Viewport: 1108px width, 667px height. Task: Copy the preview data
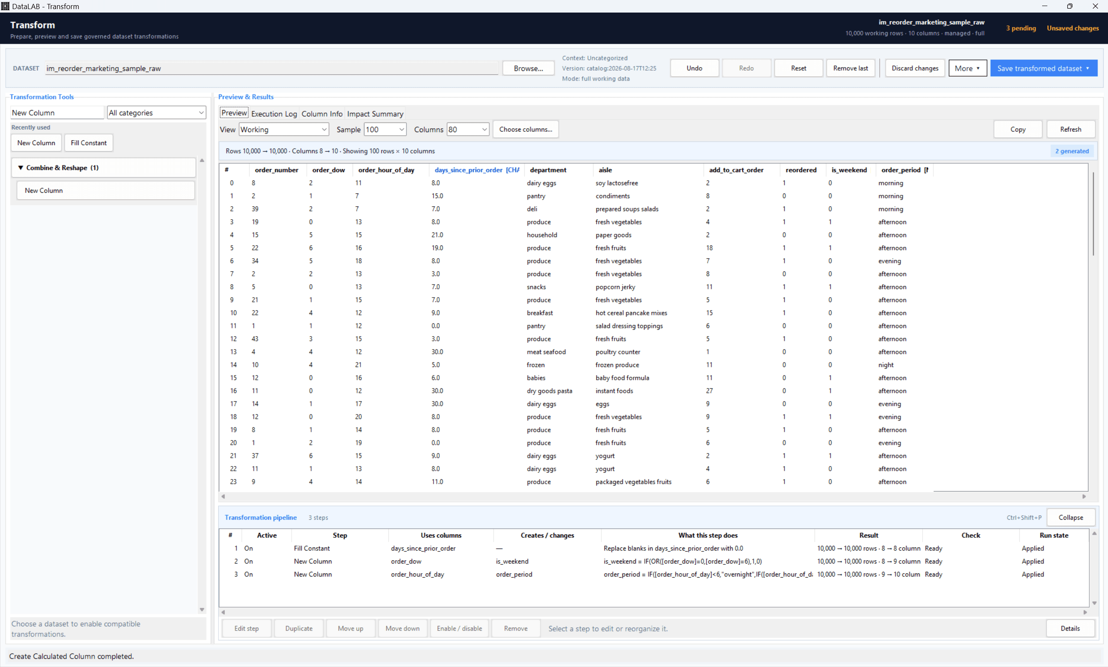tap(1017, 130)
